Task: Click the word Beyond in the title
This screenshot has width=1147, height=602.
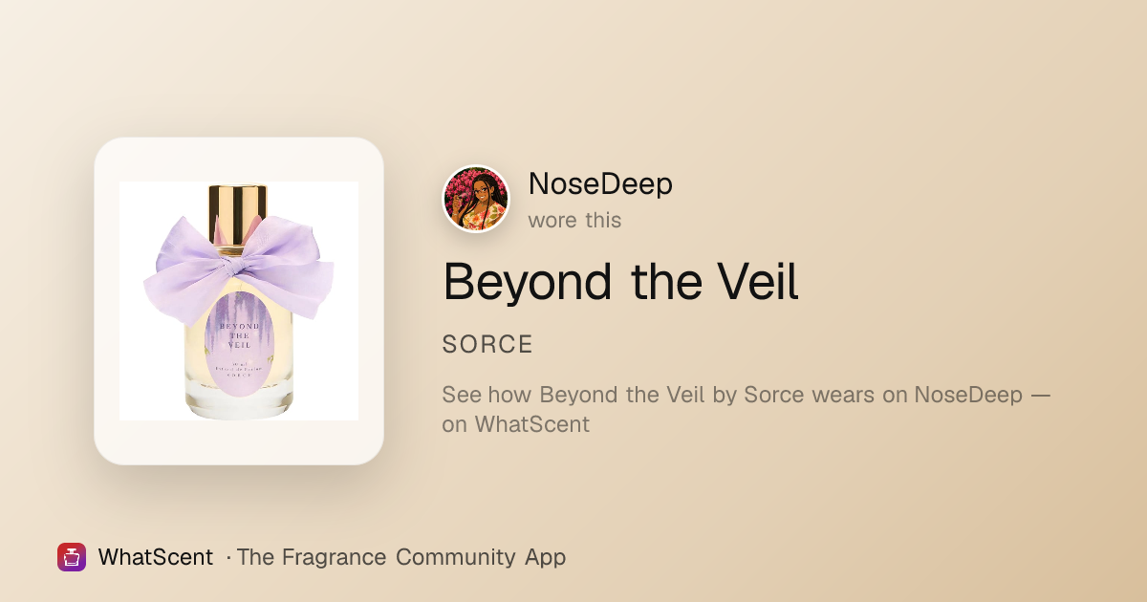Action: [528, 281]
